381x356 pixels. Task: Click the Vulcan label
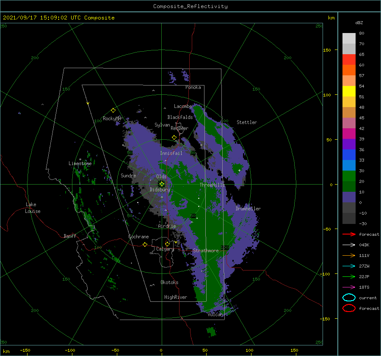[215, 315]
